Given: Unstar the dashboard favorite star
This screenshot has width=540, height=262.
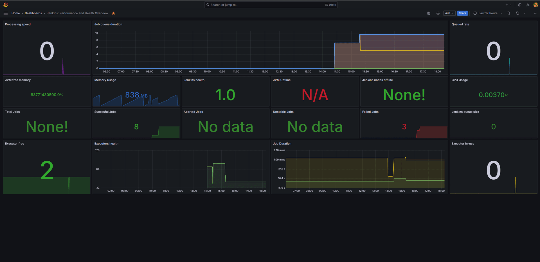Looking at the screenshot, I should point(114,13).
